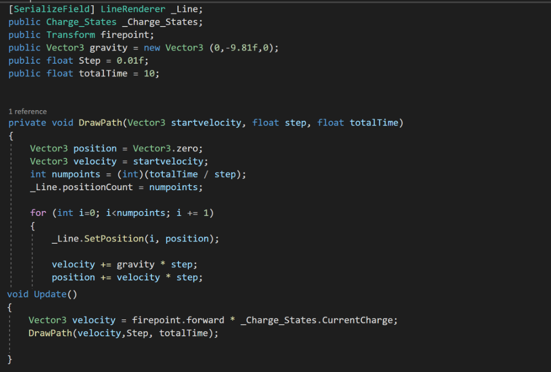551x372 pixels.
Task: Click the Update method name
Action: (50, 295)
